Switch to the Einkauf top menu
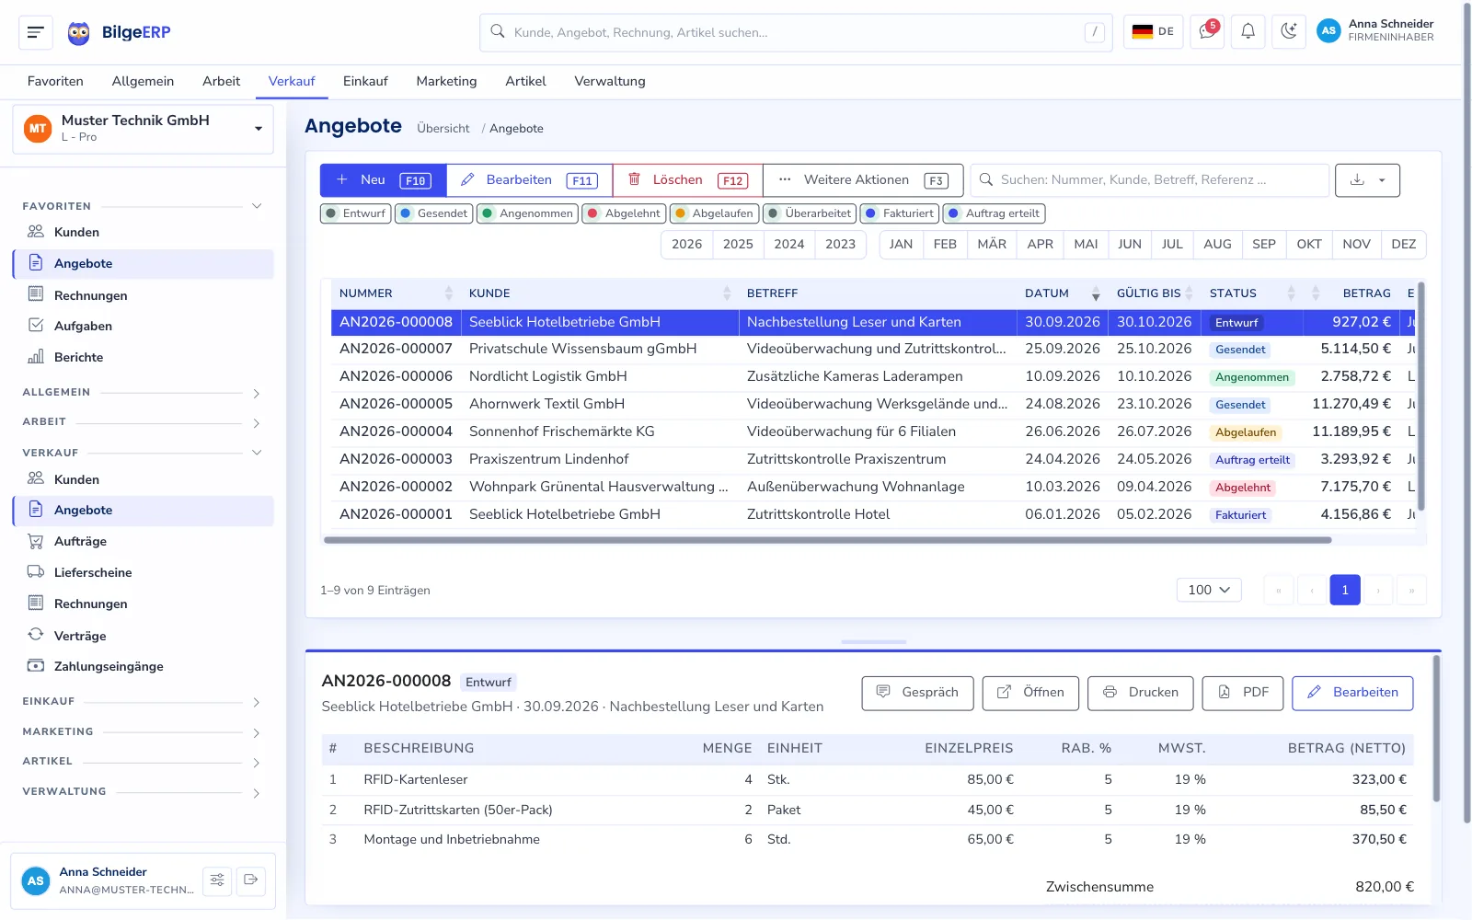 click(x=365, y=81)
